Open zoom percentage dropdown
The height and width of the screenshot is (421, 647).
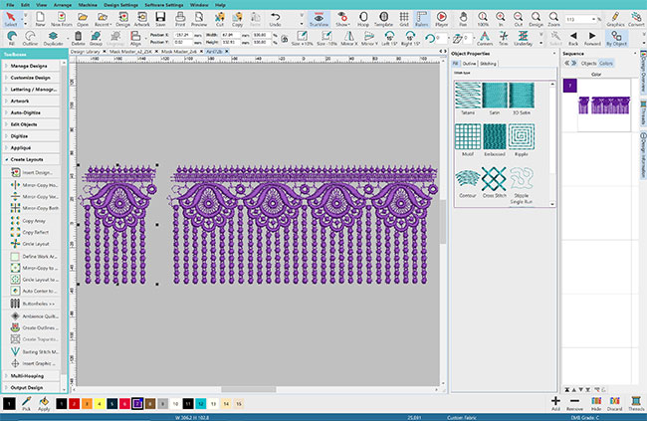tap(594, 19)
